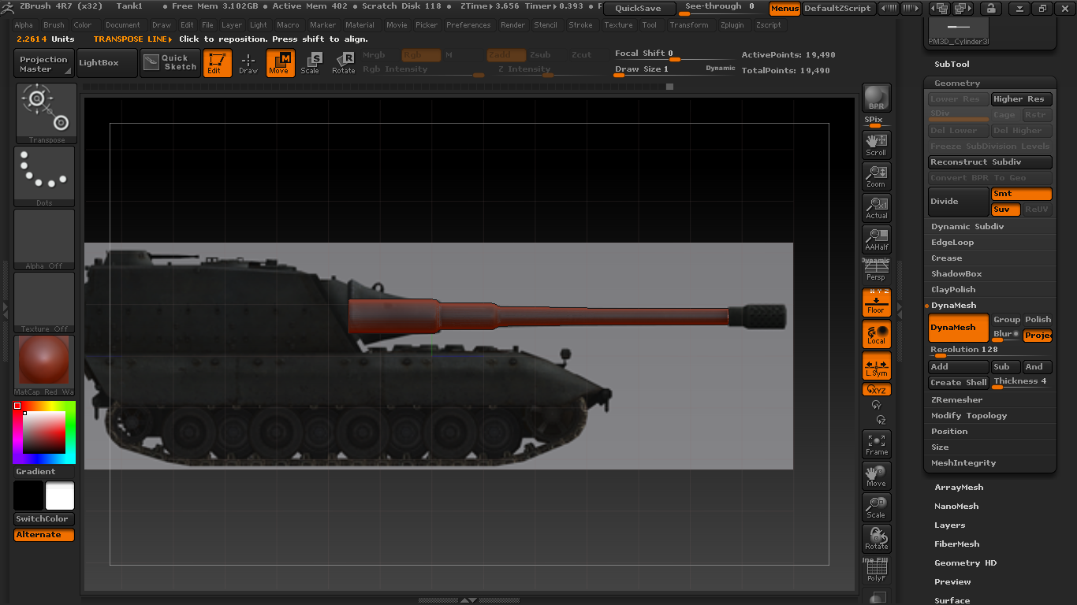Toggle L.Sym local symmetry

point(876,366)
